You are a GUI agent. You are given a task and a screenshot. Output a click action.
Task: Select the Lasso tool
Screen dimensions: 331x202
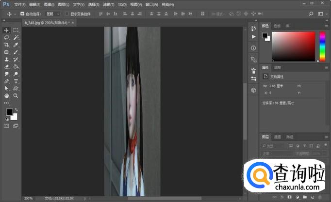click(6, 37)
